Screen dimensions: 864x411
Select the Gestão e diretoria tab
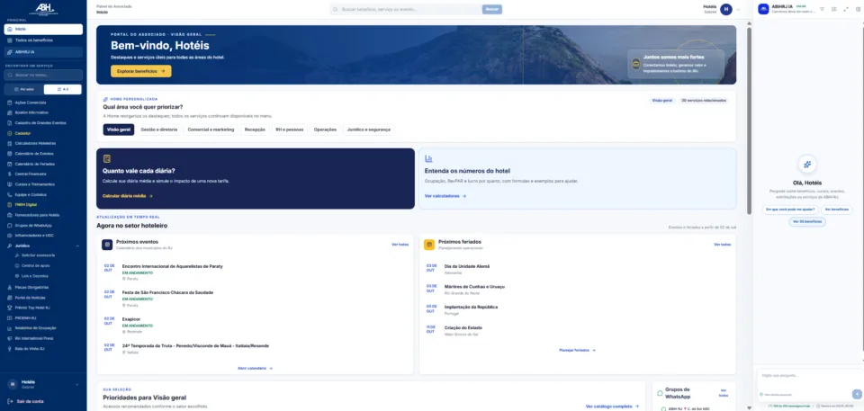pos(159,130)
